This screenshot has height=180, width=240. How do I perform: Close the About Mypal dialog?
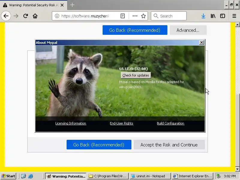click(x=202, y=43)
